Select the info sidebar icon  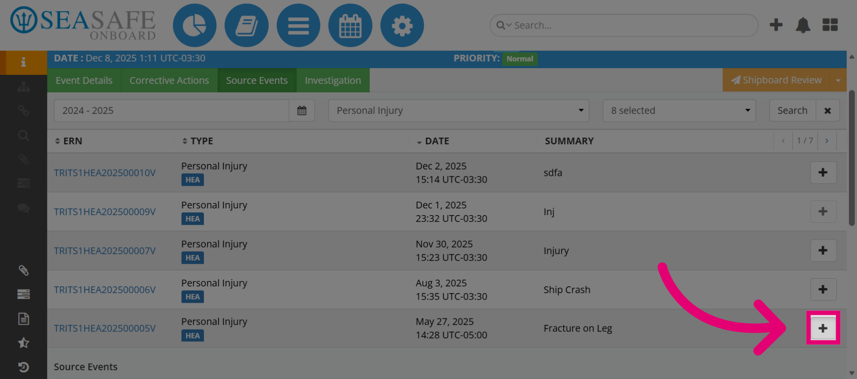click(x=24, y=62)
